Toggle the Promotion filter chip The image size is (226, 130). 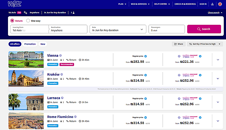[x=30, y=44]
